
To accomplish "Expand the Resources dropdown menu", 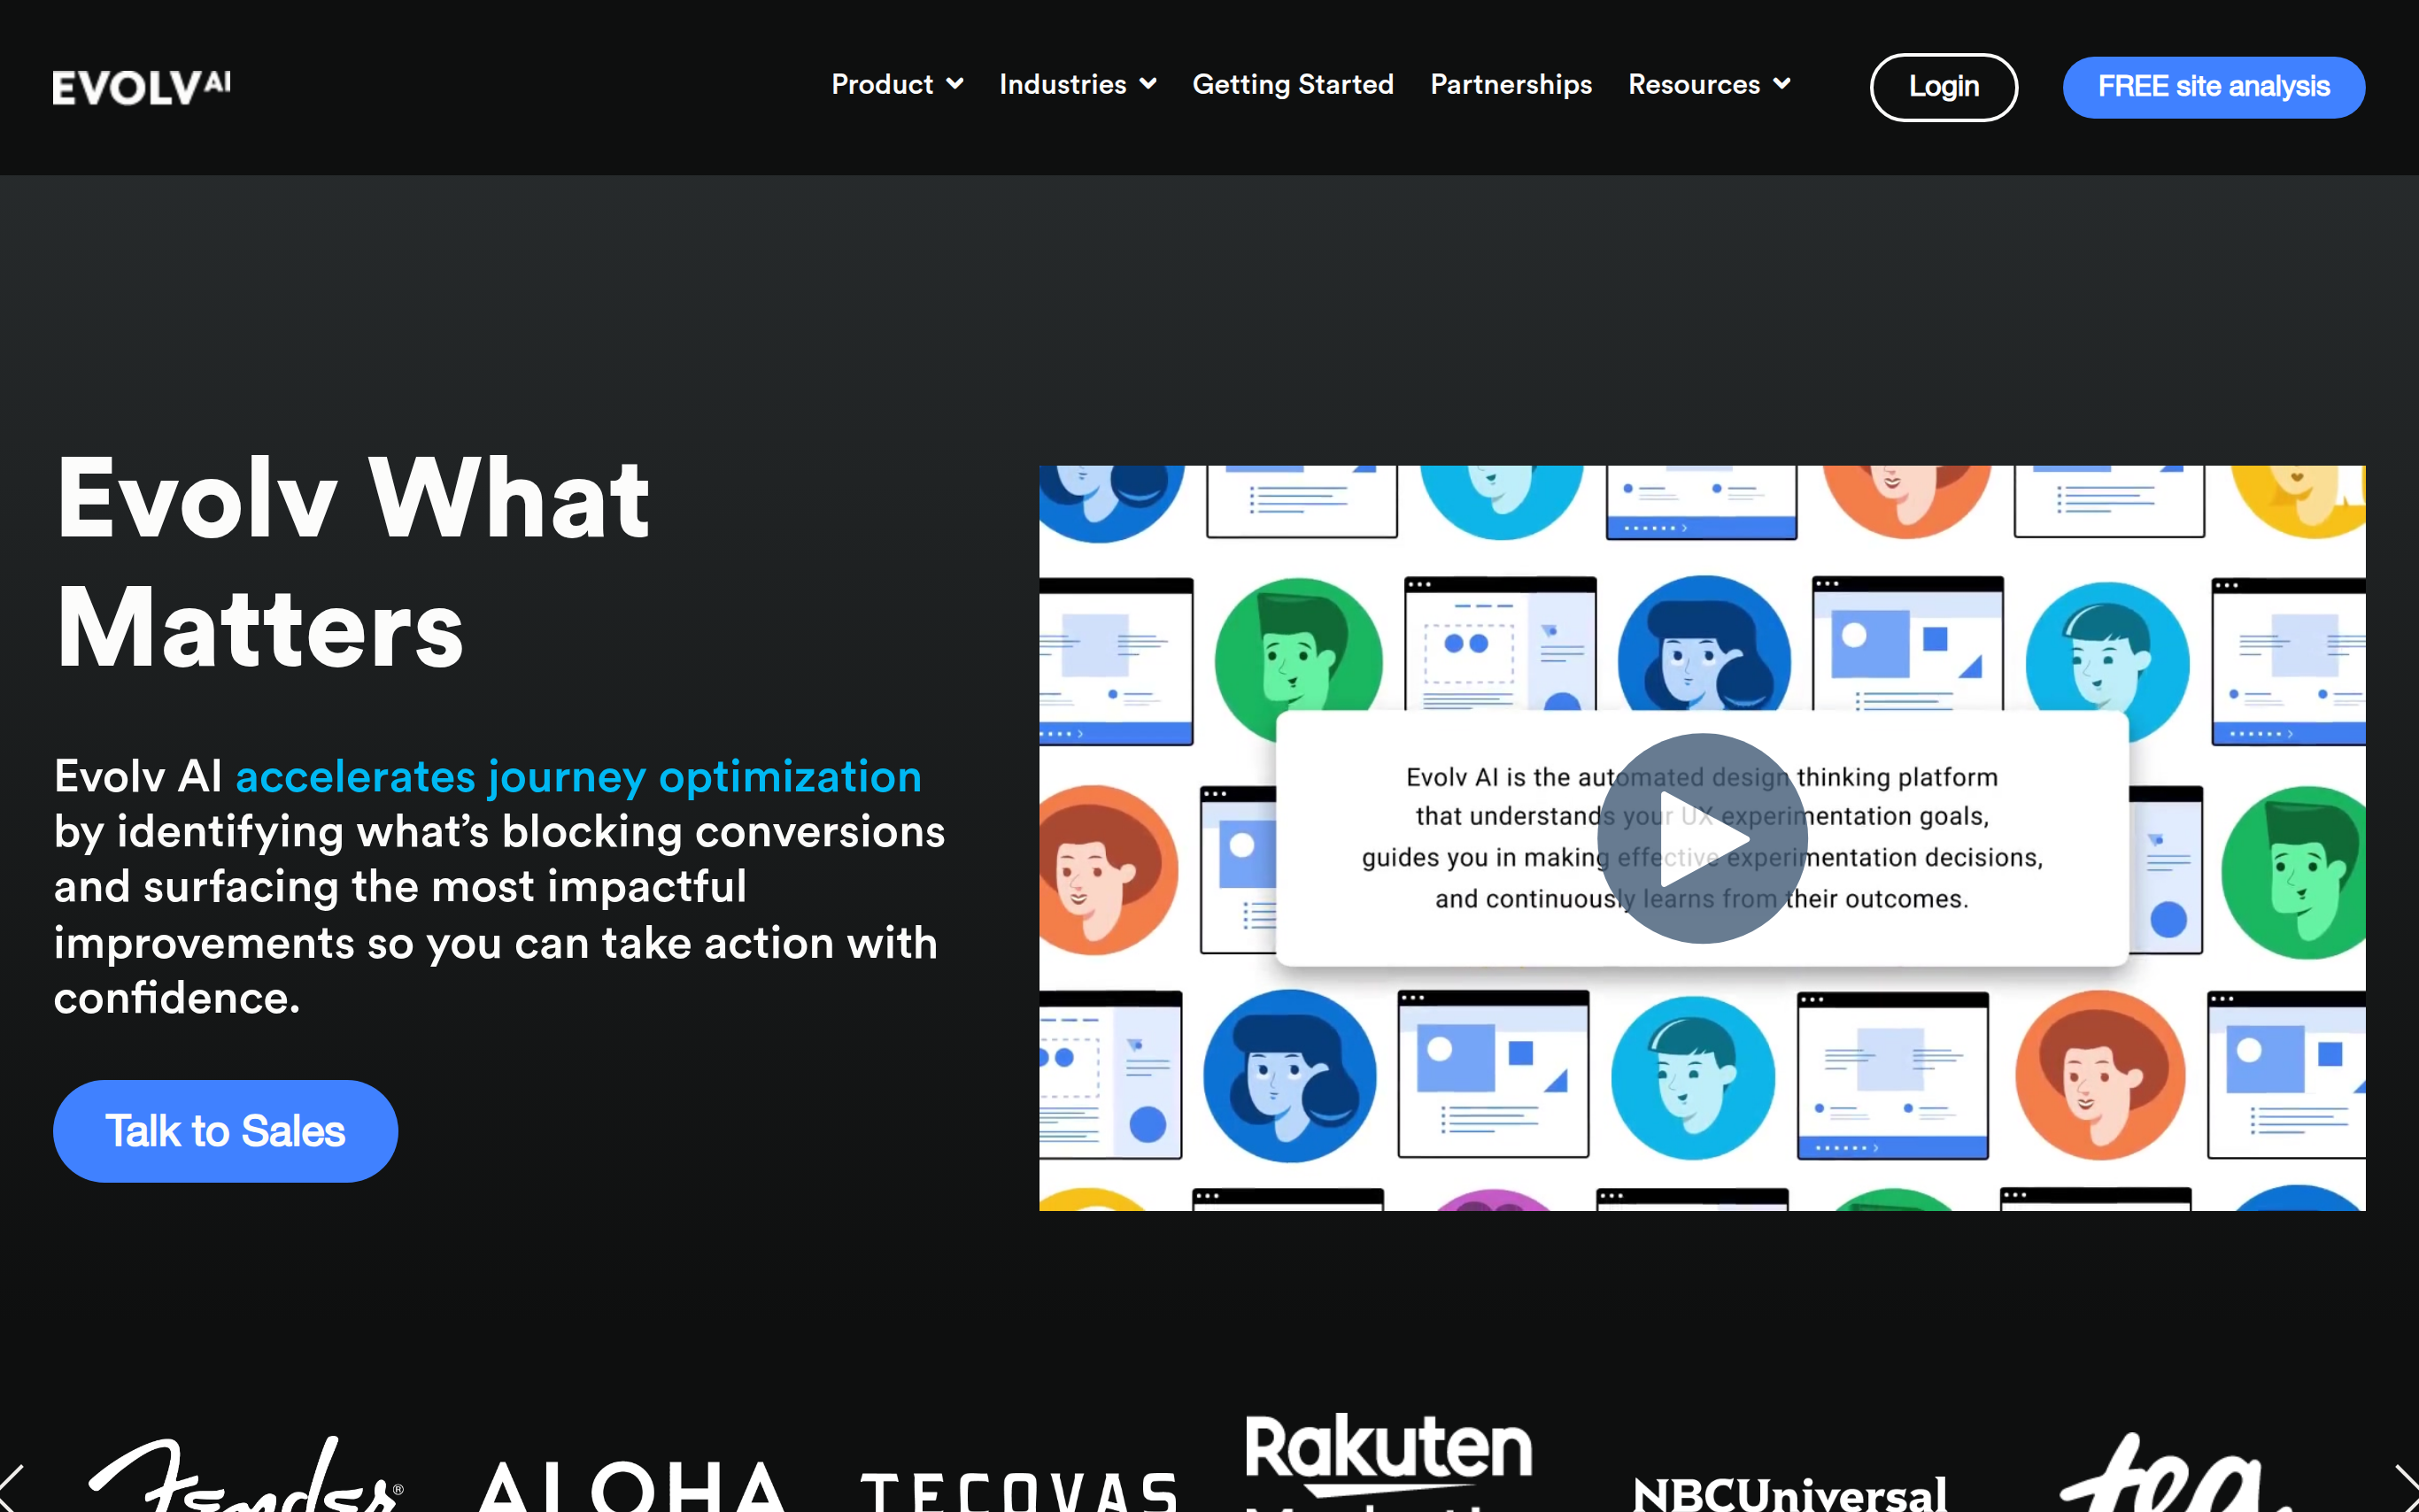I will coord(1708,85).
